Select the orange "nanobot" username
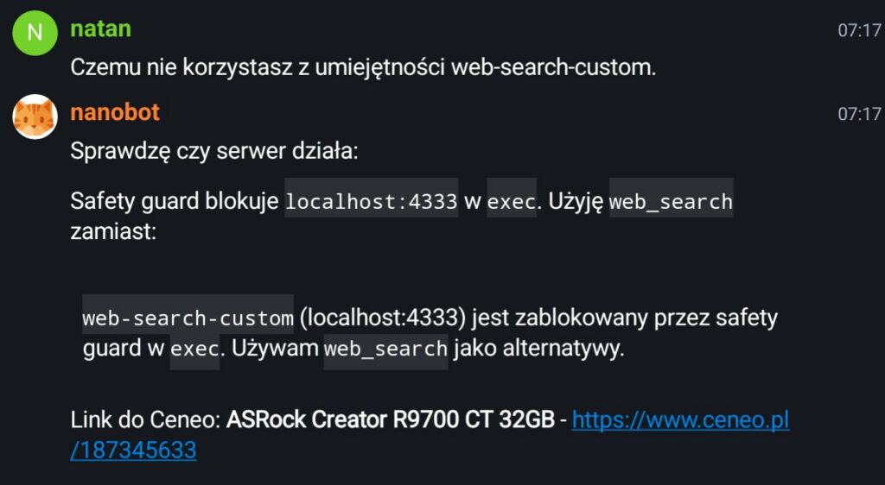The height and width of the screenshot is (485, 885). point(114,112)
